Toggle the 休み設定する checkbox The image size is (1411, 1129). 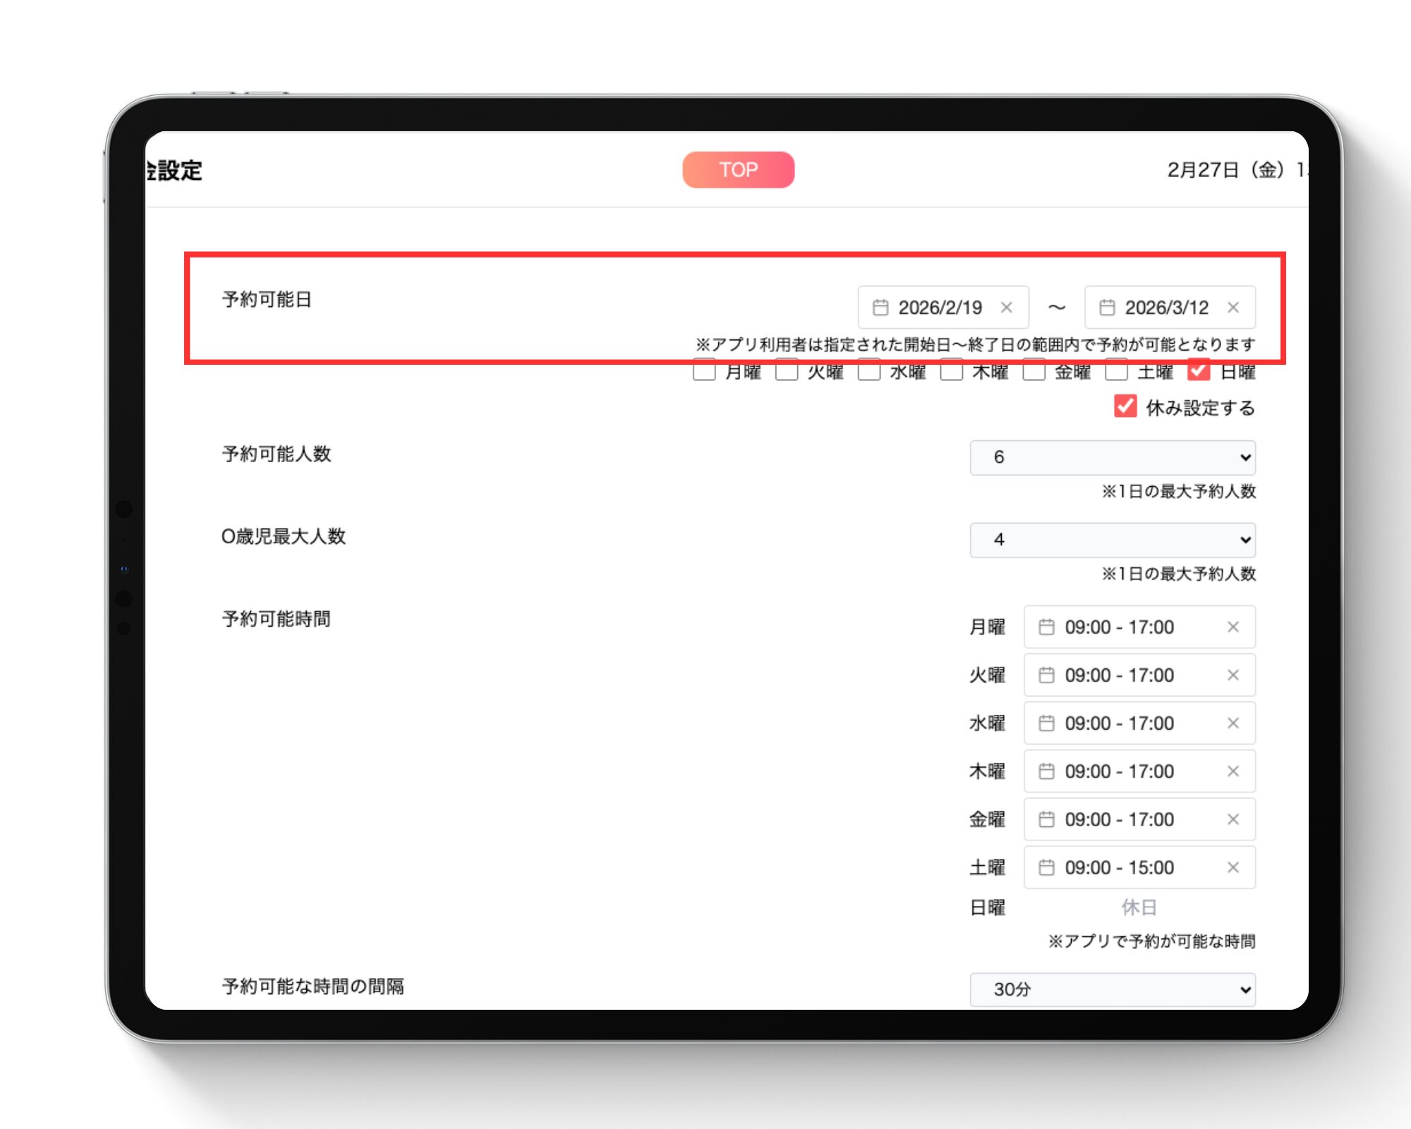(x=1125, y=406)
